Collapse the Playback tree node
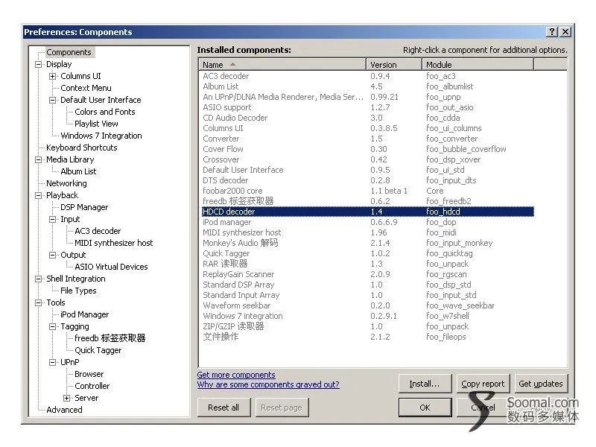The image size is (596, 447). [39, 195]
